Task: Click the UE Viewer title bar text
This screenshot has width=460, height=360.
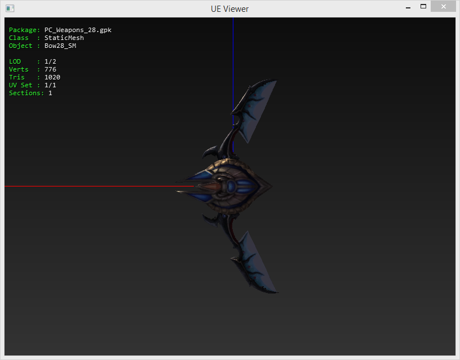Action: pos(229,8)
